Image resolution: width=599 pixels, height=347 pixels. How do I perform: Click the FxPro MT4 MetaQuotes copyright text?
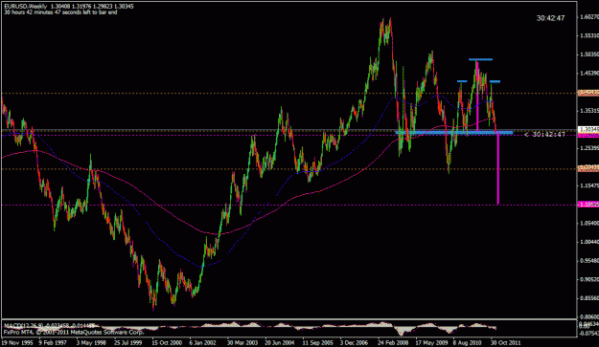[x=74, y=332]
